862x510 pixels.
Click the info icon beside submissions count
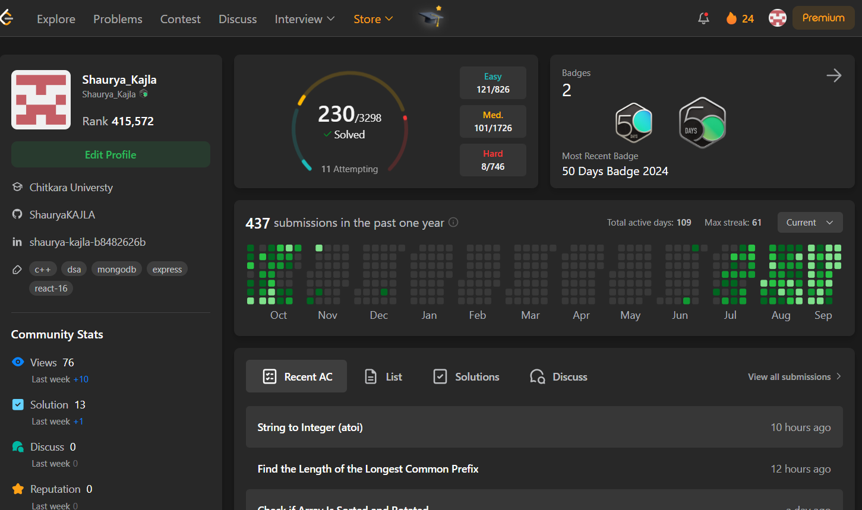[453, 222]
